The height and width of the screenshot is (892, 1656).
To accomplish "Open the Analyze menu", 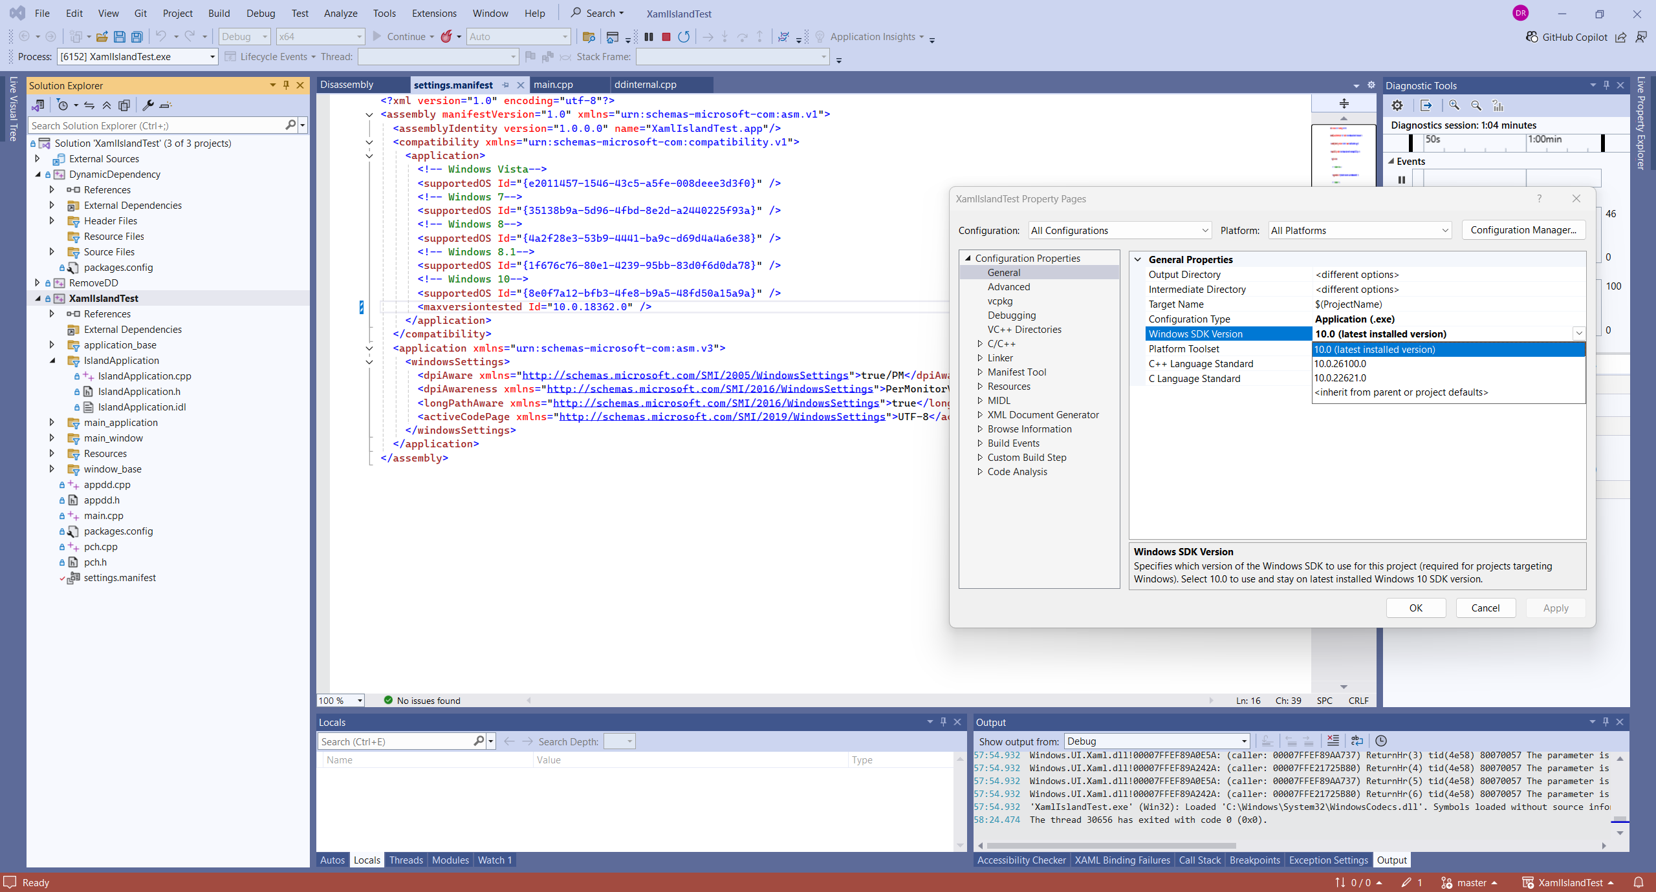I will point(340,13).
